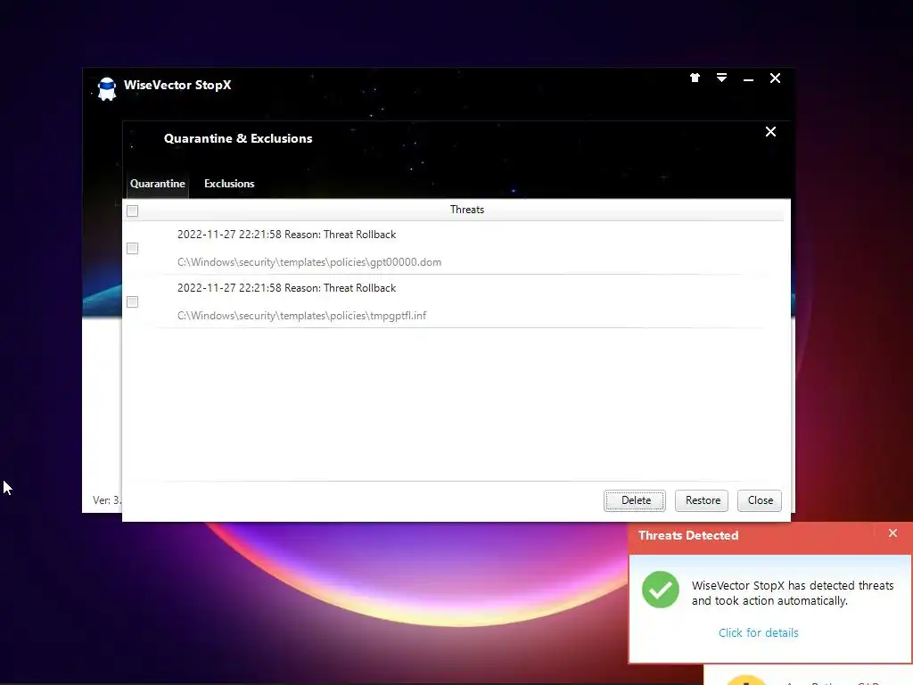Switch to the Quarantine tab

(x=157, y=184)
